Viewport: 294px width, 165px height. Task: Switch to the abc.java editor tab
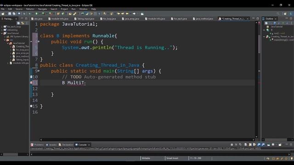37,19
